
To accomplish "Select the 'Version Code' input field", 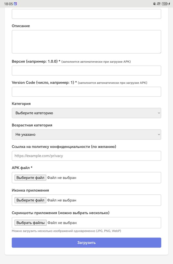I will [x=86, y=92].
